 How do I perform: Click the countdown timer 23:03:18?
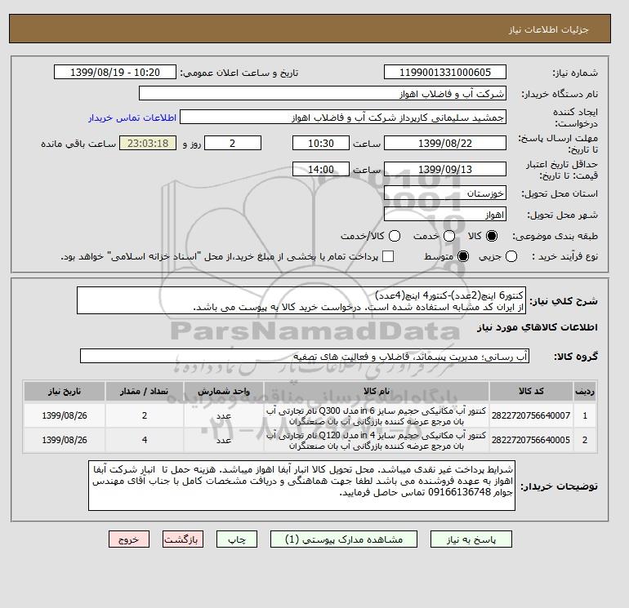[x=148, y=143]
